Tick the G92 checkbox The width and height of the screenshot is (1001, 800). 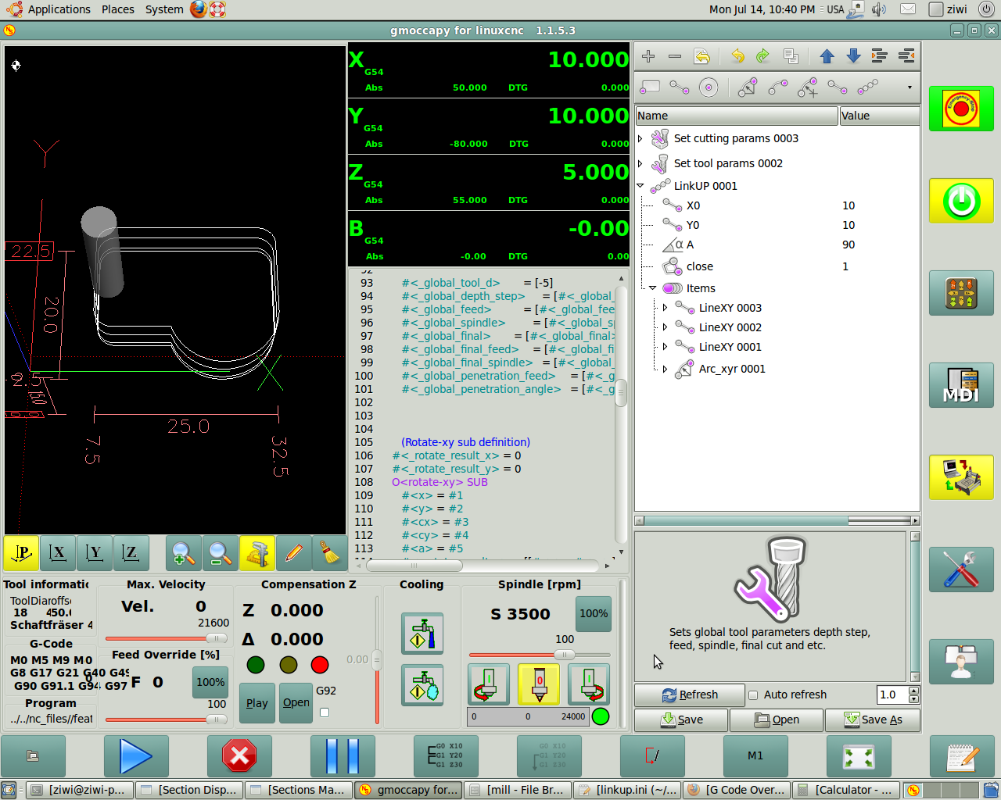(x=325, y=712)
